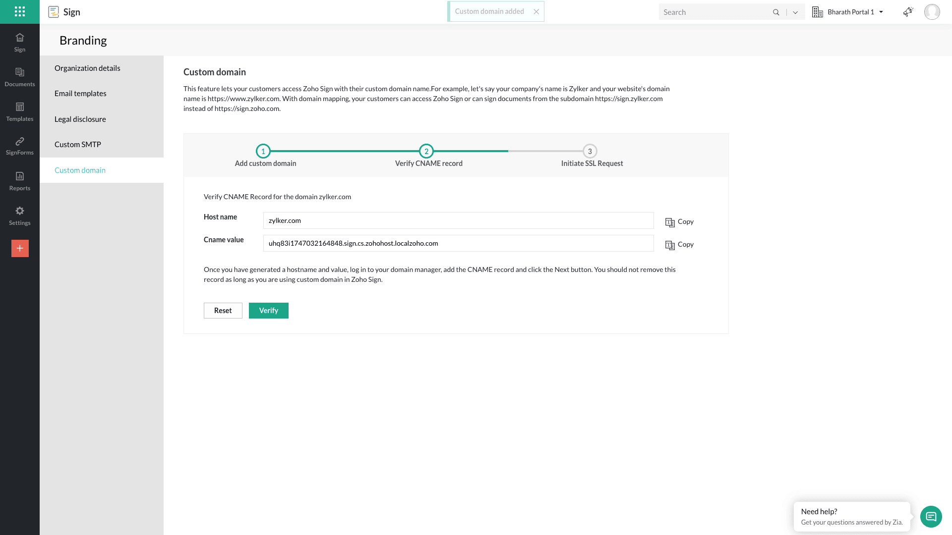Click the announcements megaphone icon
Viewport: 952px width, 535px height.
tap(908, 12)
